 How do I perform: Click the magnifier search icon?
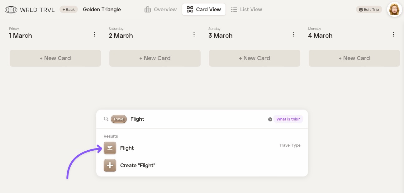click(x=106, y=119)
